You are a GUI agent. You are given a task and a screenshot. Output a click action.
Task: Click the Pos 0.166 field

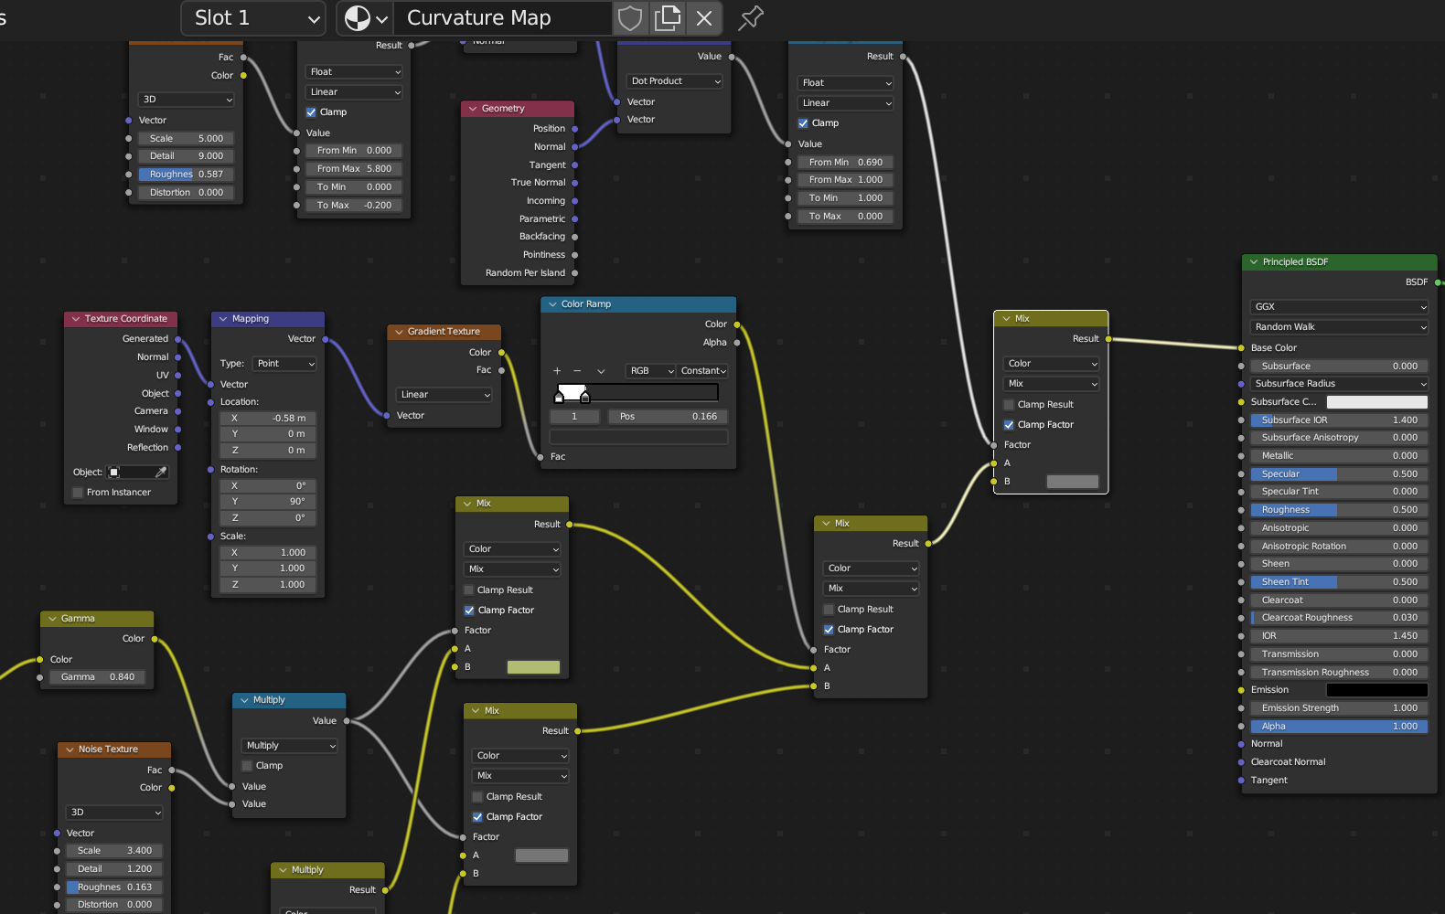668,417
